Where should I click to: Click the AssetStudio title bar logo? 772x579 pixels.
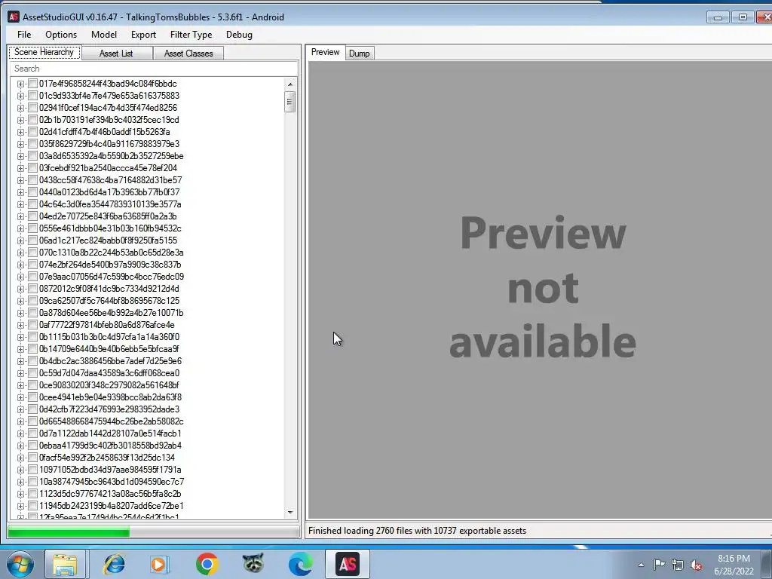click(x=14, y=17)
